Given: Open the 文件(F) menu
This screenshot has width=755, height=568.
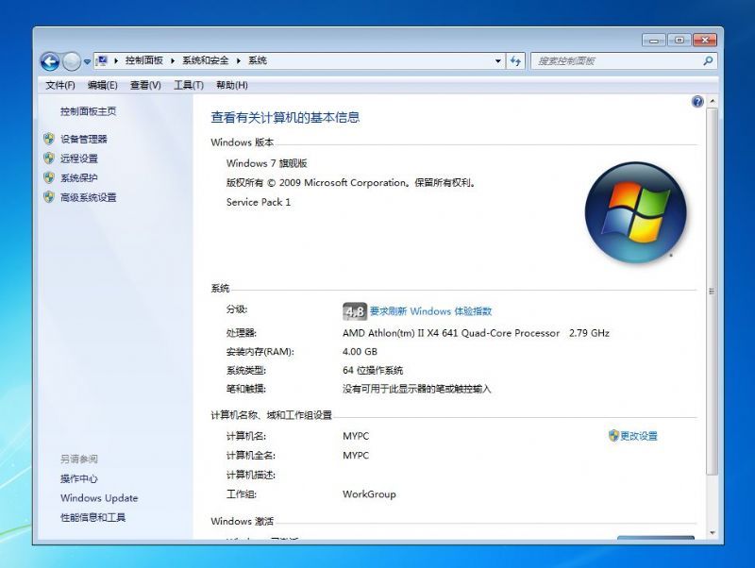Looking at the screenshot, I should [60, 85].
